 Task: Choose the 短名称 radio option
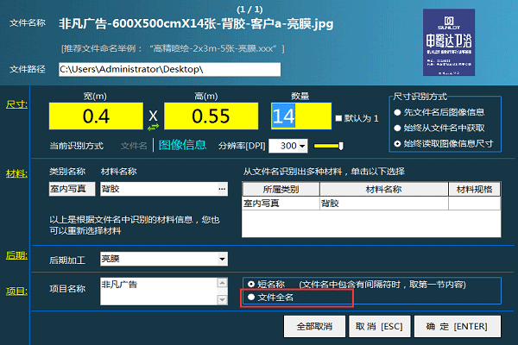252,283
